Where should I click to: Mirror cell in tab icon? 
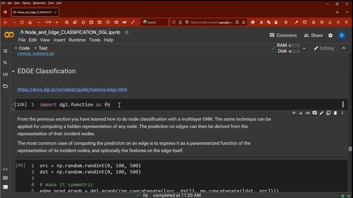[329, 113]
